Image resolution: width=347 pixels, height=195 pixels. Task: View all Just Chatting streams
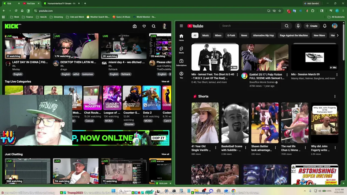[165, 154]
